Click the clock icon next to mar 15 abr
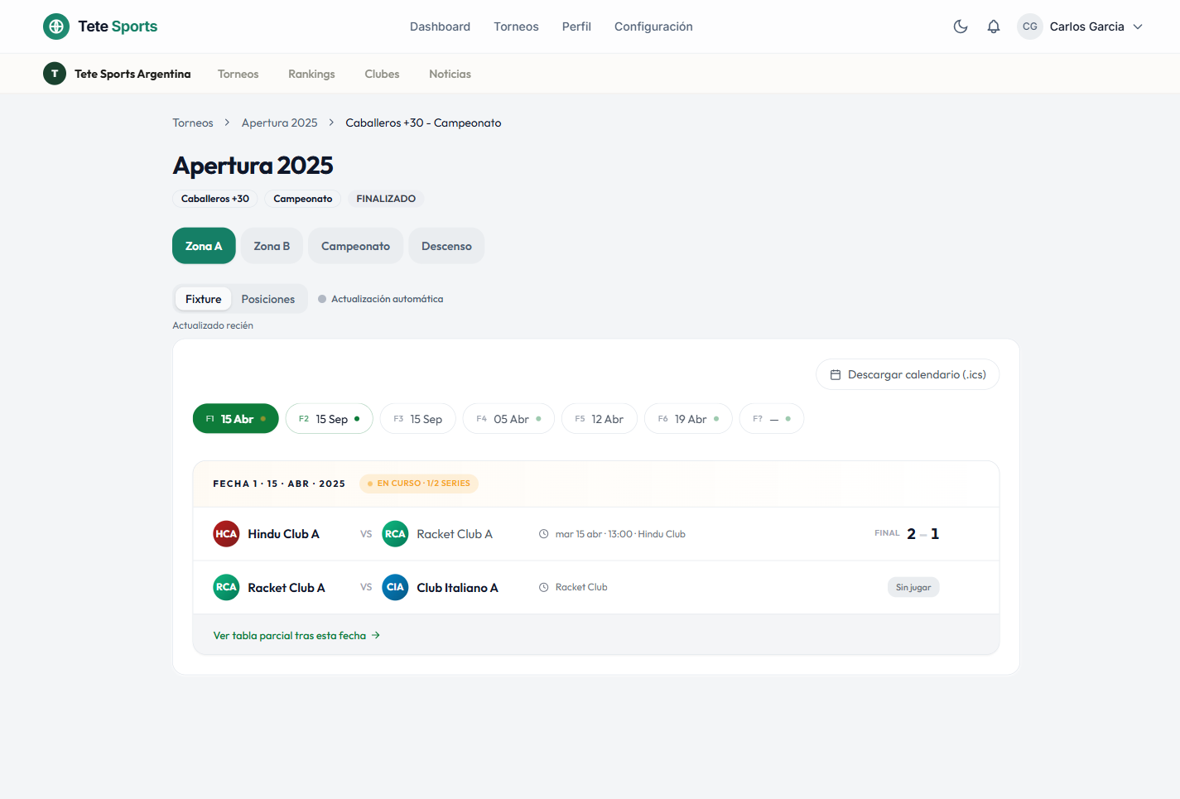 pyautogui.click(x=544, y=534)
